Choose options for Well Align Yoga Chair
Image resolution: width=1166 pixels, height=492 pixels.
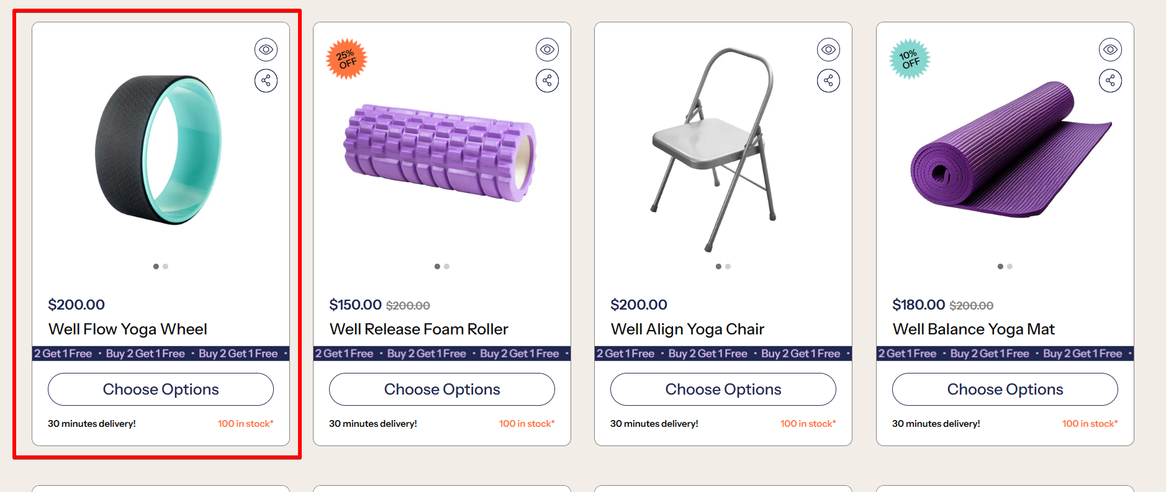[x=723, y=389]
